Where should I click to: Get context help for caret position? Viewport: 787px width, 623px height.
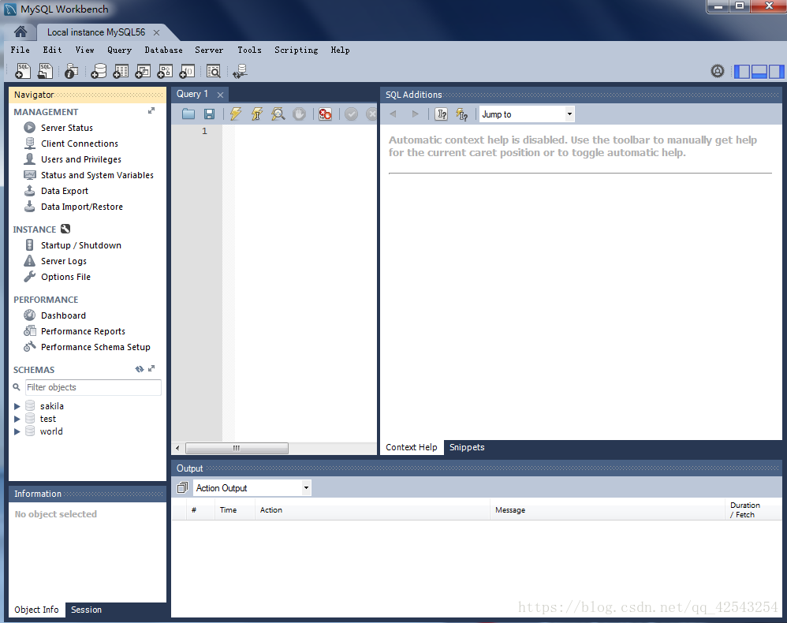[442, 114]
